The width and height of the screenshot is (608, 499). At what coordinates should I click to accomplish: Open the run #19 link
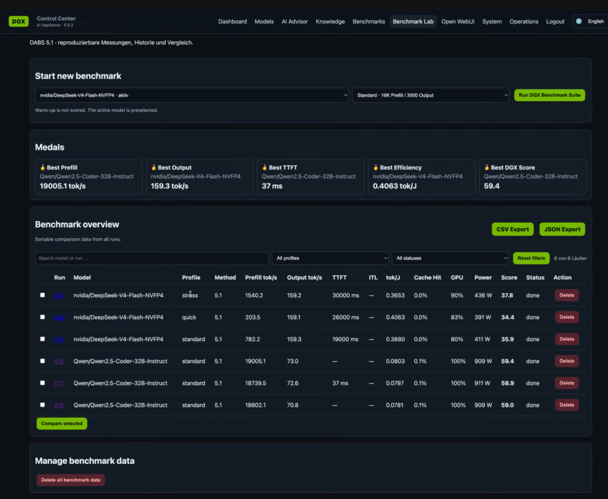(x=59, y=340)
